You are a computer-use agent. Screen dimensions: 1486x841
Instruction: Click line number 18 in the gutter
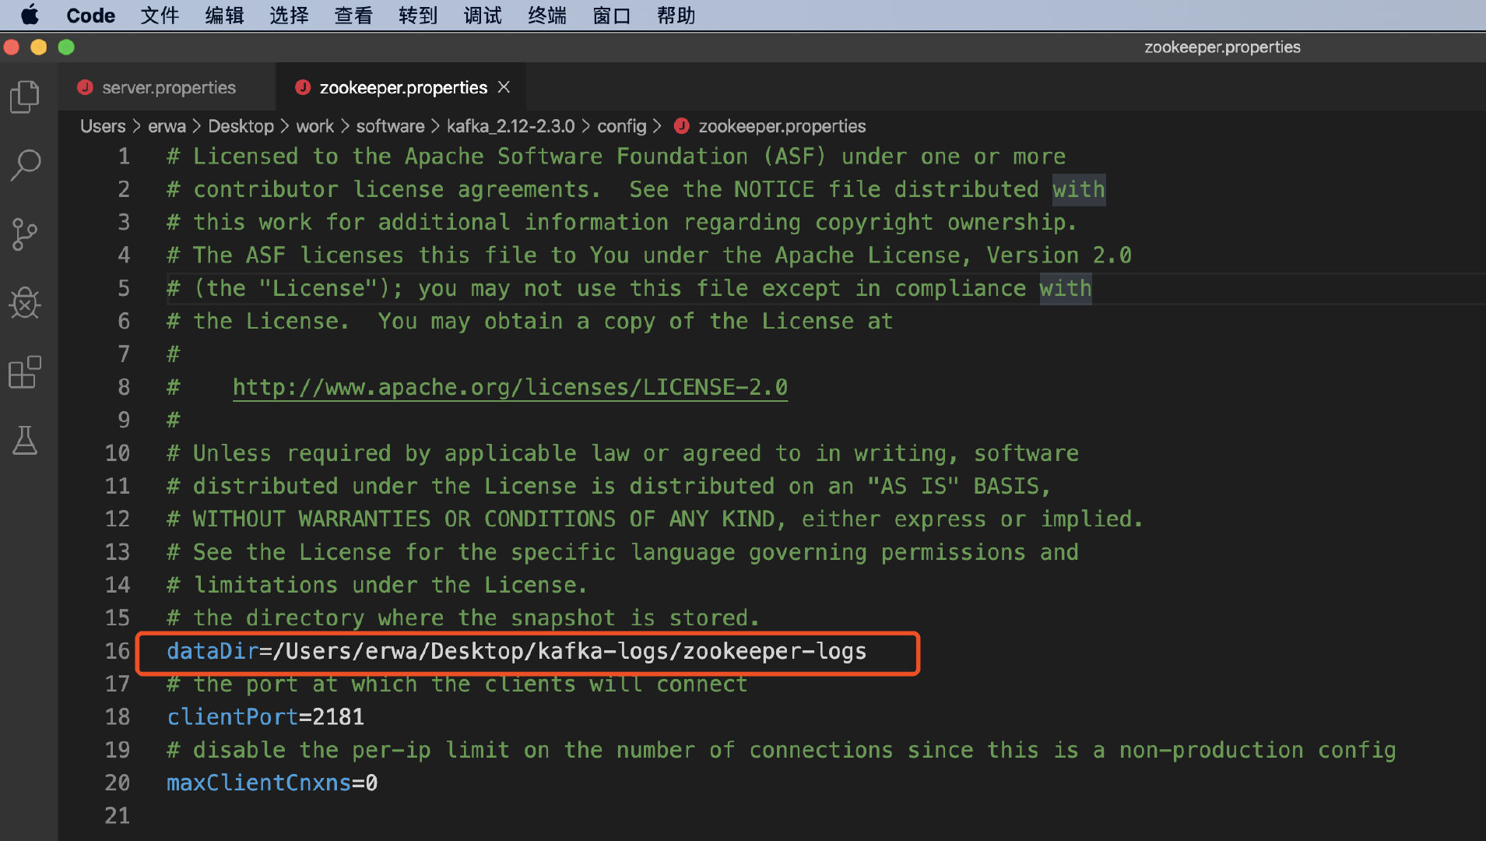pyautogui.click(x=118, y=716)
